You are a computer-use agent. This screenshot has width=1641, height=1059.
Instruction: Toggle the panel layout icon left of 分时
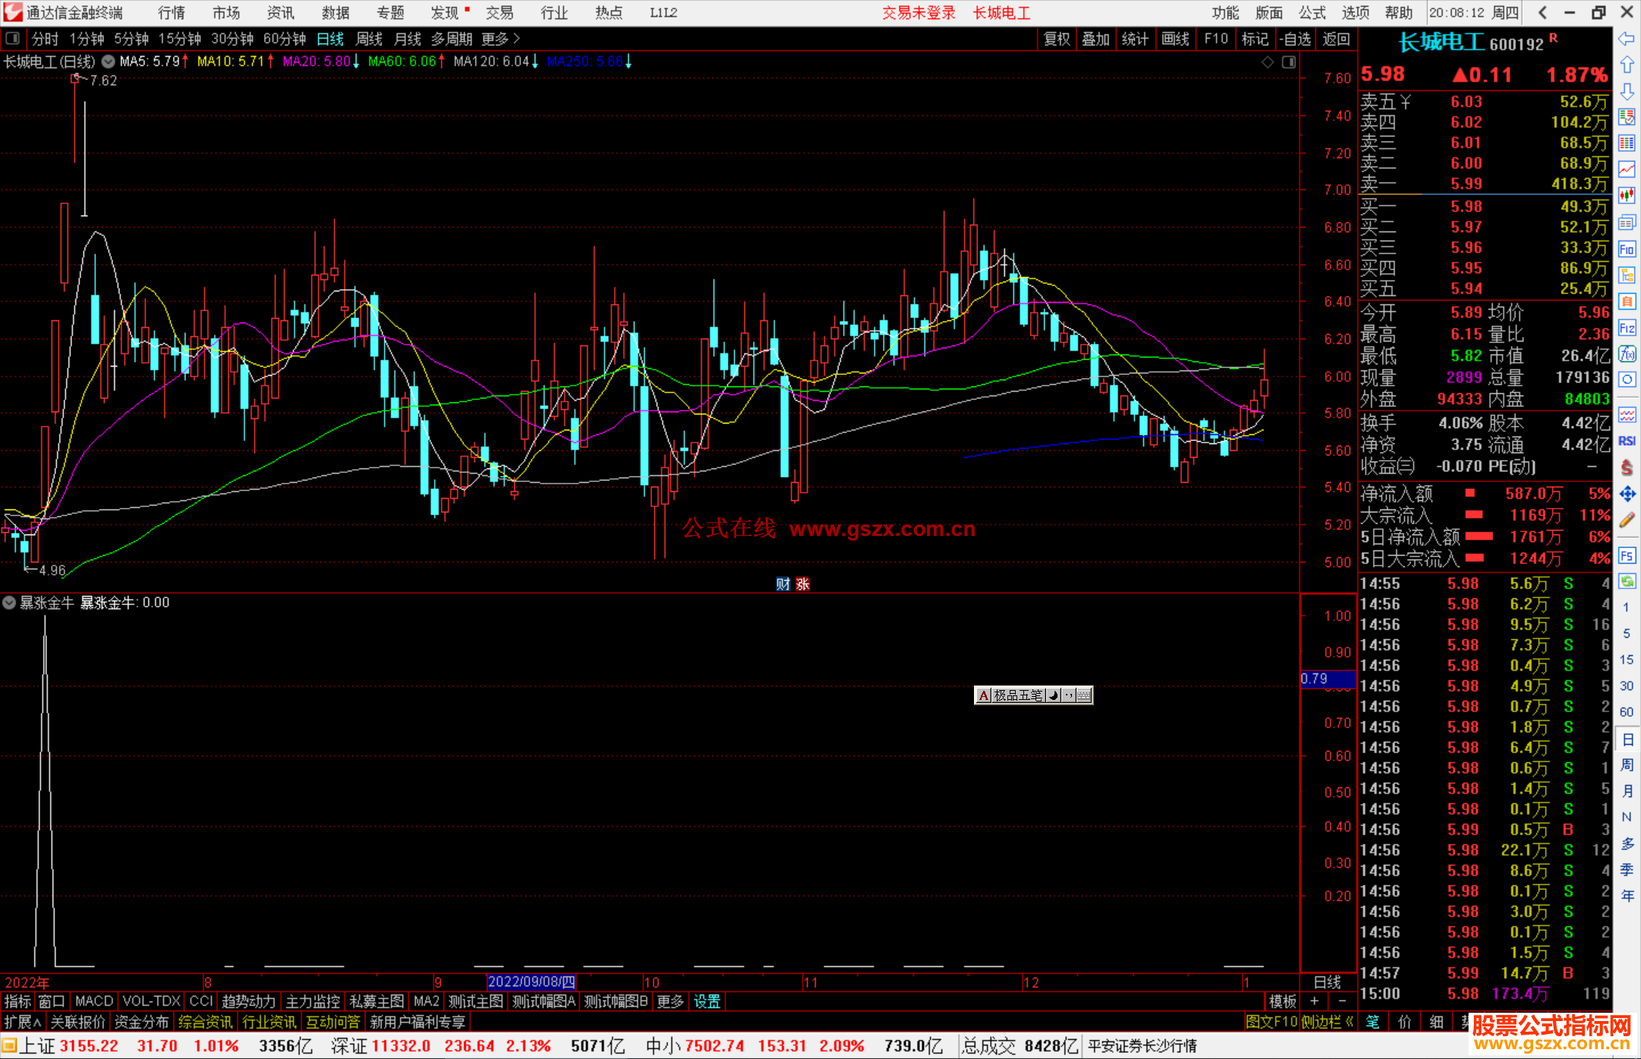(x=13, y=39)
